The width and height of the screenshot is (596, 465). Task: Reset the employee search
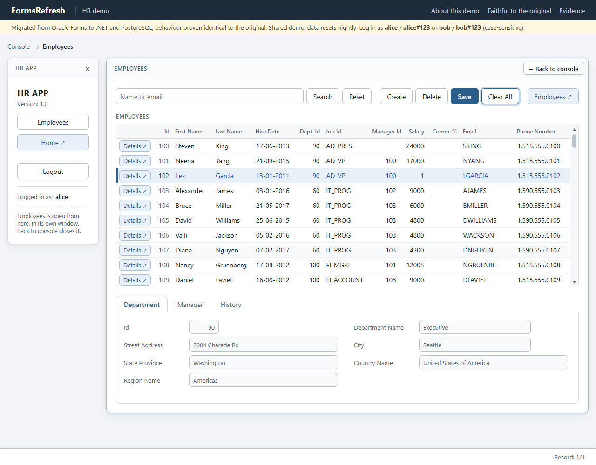(357, 97)
